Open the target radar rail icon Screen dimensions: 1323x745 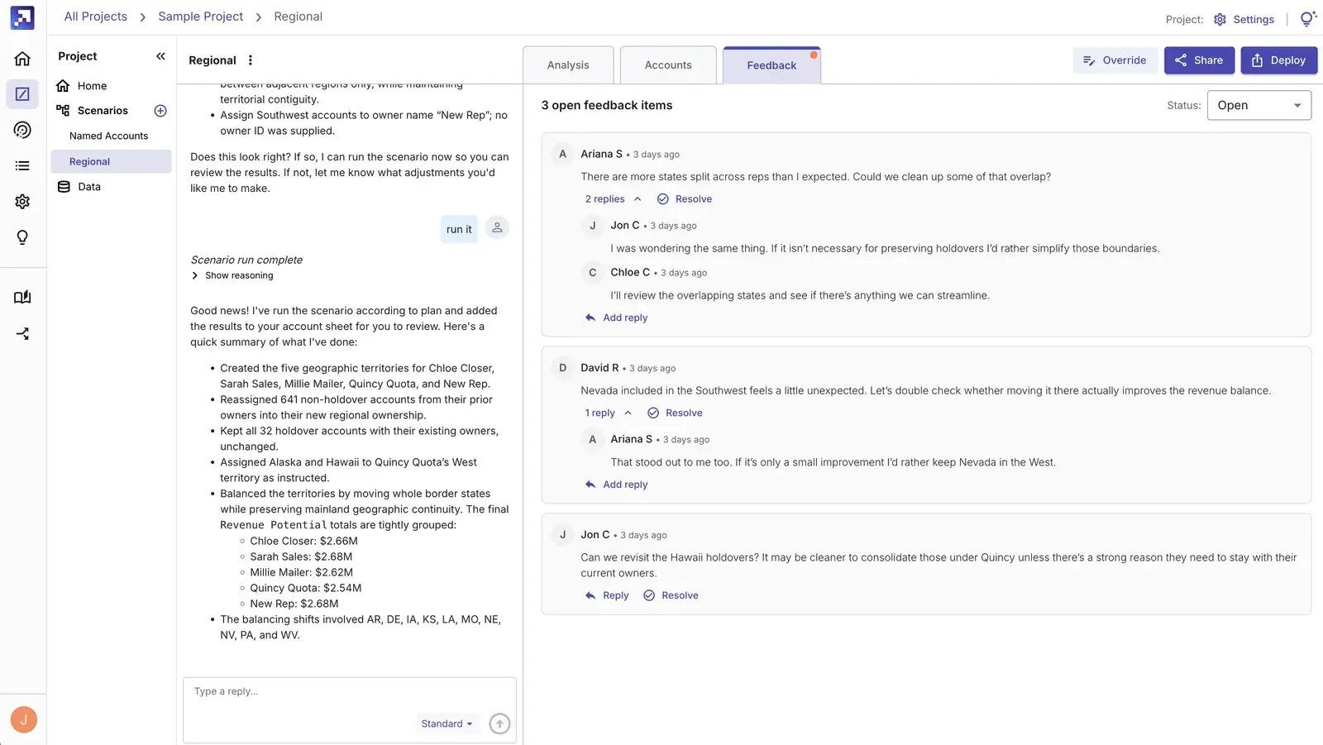pyautogui.click(x=22, y=130)
